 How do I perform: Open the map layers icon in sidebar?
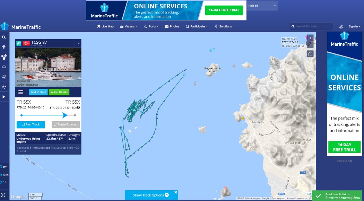[x=4, y=67]
